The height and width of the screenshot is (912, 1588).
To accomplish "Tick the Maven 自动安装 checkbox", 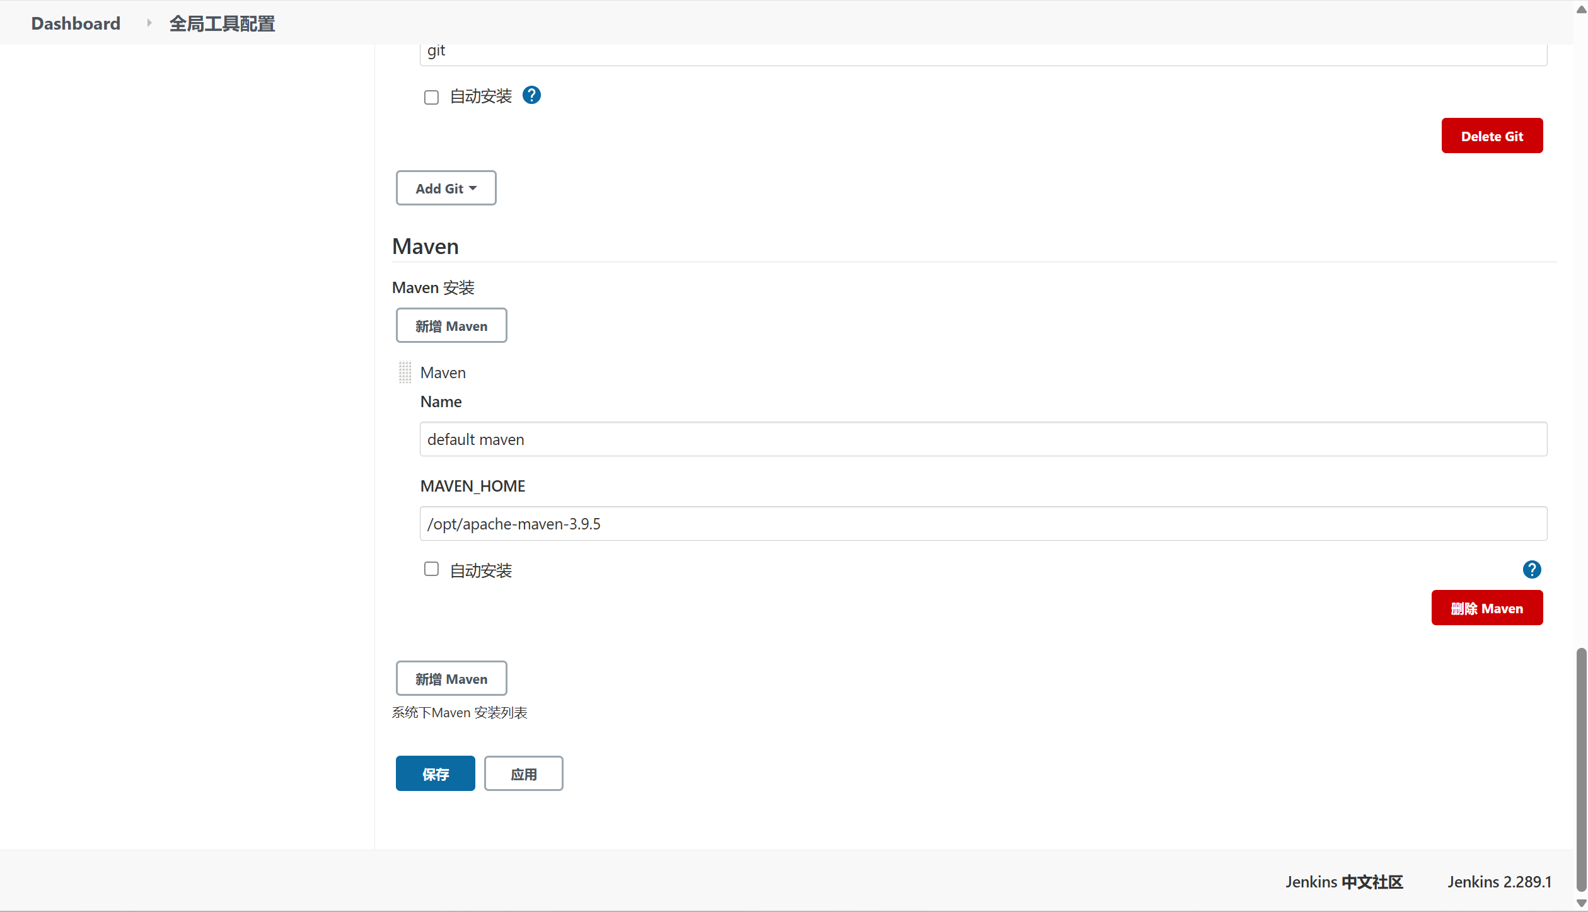I will (x=431, y=569).
